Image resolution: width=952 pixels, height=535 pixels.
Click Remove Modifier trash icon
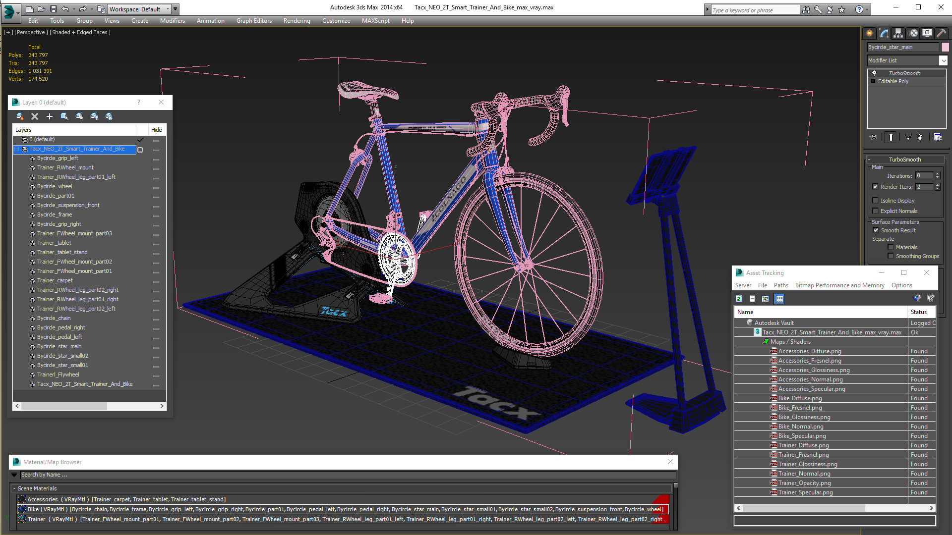point(920,137)
